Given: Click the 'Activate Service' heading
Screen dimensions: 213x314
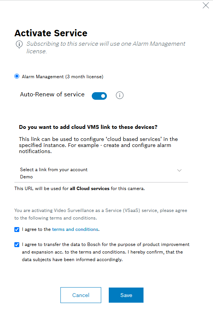Looking at the screenshot, I should click(x=51, y=33).
